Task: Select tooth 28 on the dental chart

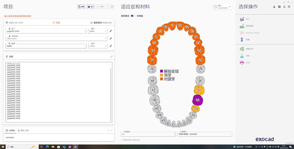Action: [x=201, y=69]
